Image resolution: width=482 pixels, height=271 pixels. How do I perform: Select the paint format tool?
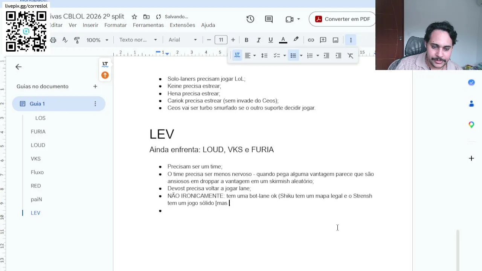(77, 40)
